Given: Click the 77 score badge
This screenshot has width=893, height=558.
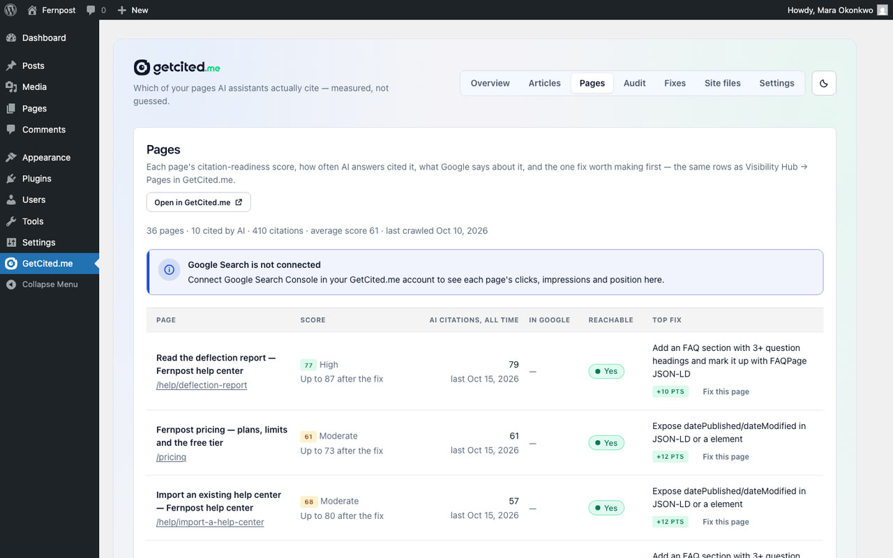Looking at the screenshot, I should [308, 365].
